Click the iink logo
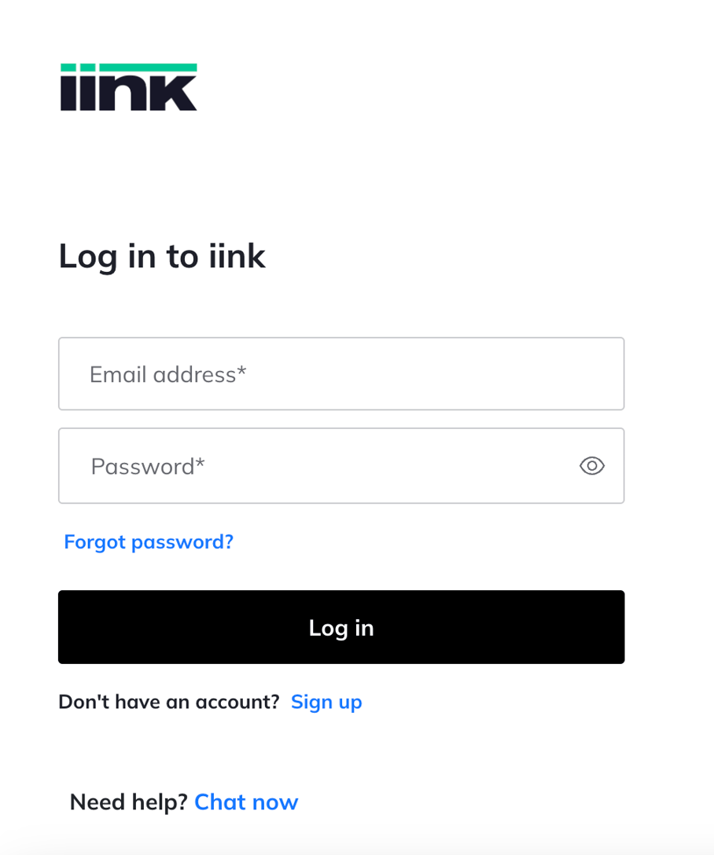The width and height of the screenshot is (714, 855). [x=127, y=86]
